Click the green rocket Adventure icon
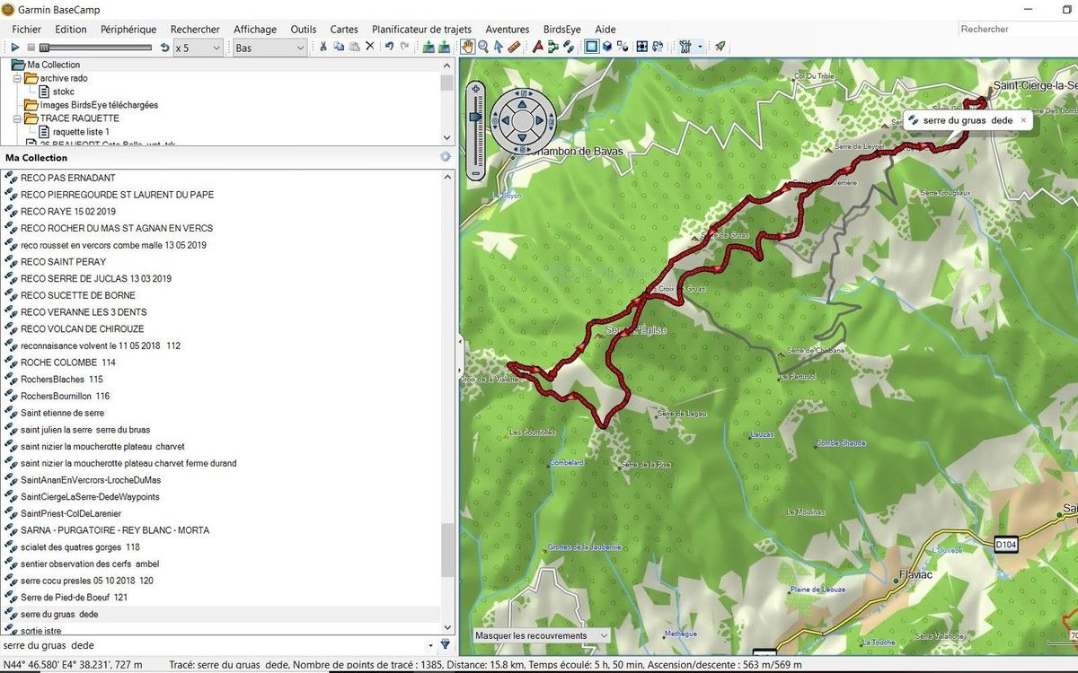 tap(720, 47)
